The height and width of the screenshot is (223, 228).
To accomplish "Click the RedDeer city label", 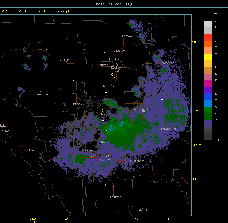I will 116,68.
